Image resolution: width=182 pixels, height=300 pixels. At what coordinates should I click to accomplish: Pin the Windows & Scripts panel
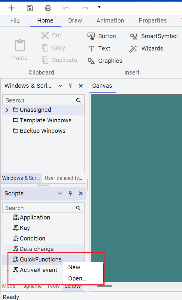click(x=71, y=86)
